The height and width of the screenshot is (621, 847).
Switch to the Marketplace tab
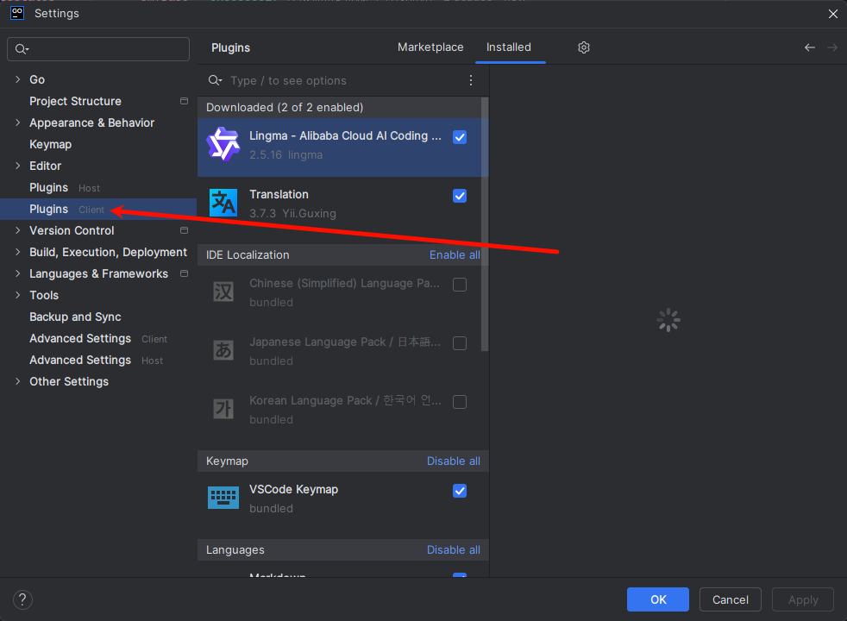coord(430,47)
